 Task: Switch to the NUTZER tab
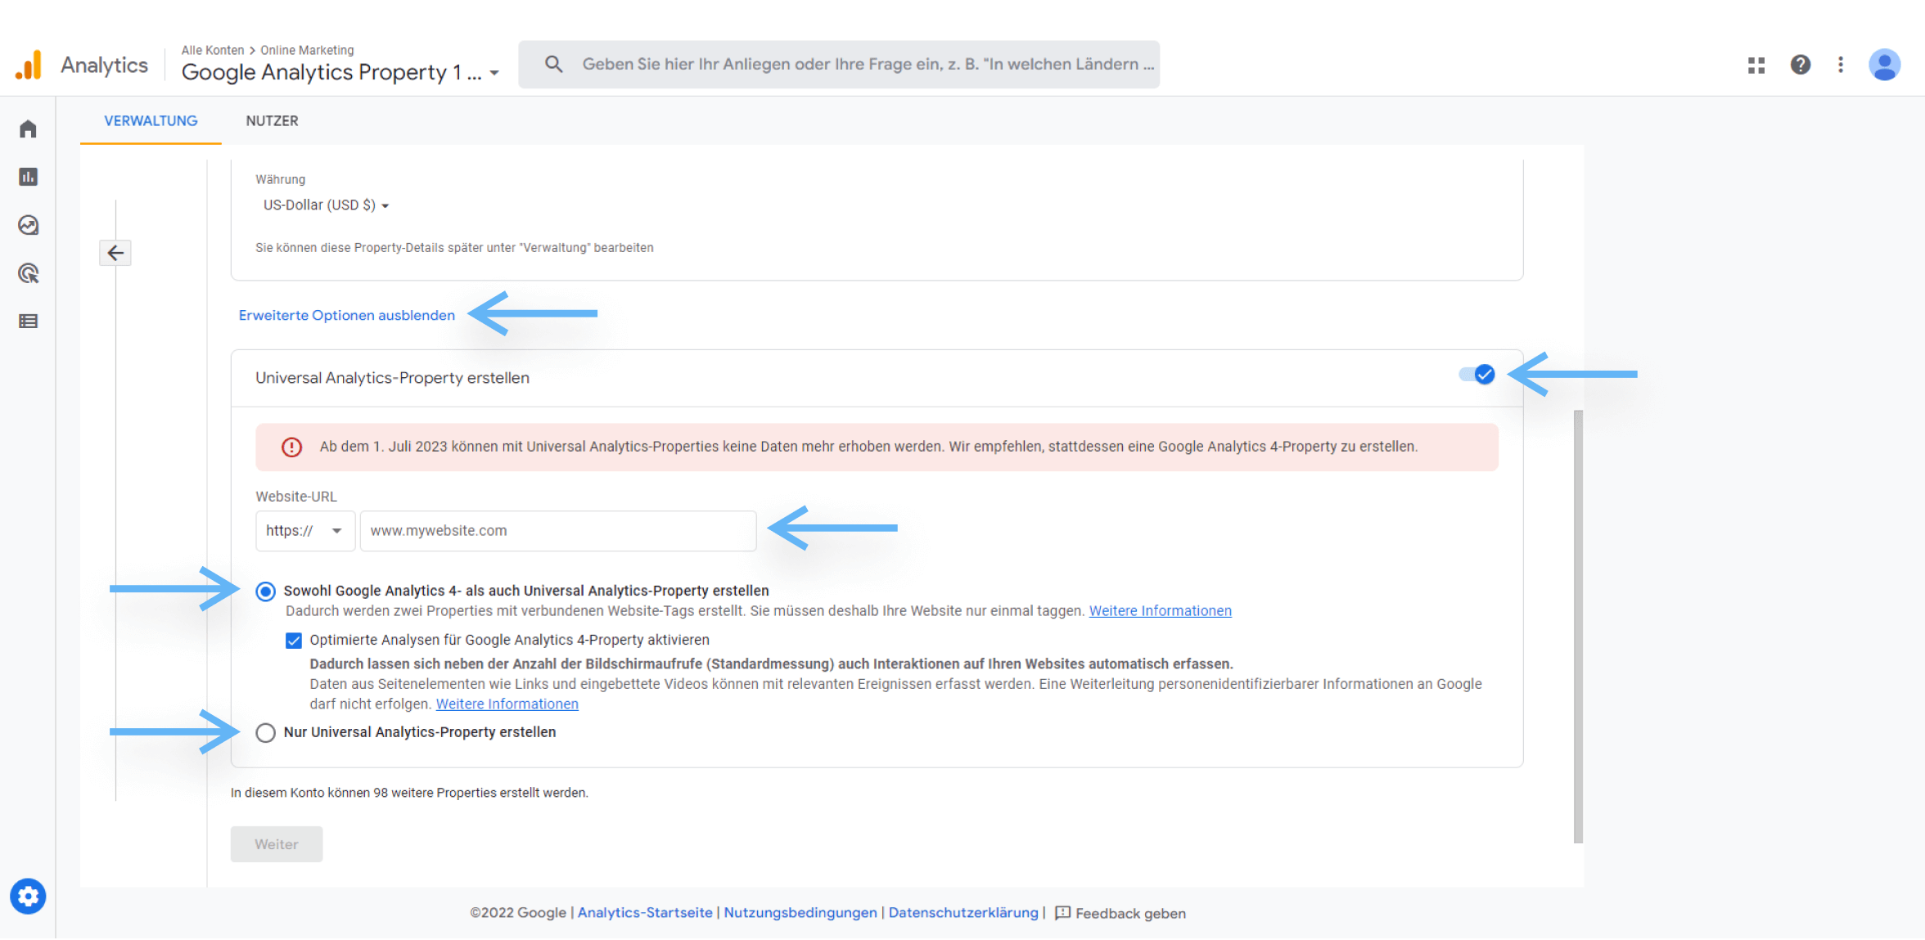pos(272,121)
